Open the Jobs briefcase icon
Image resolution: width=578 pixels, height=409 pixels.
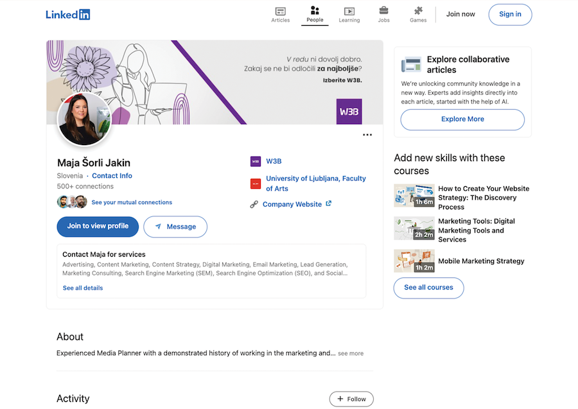tap(383, 12)
